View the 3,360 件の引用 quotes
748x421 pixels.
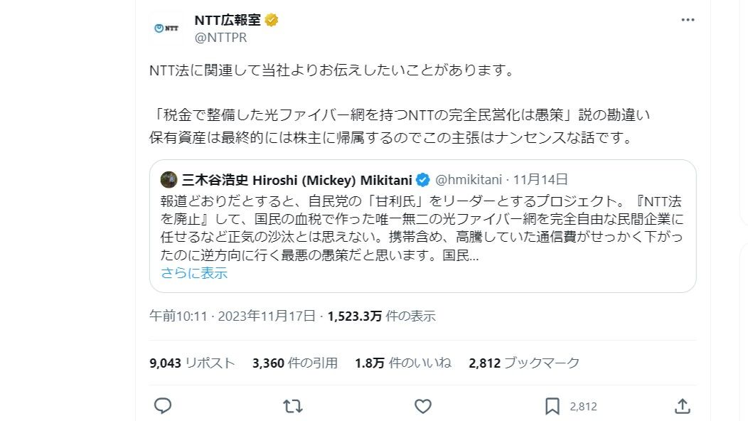point(294,363)
